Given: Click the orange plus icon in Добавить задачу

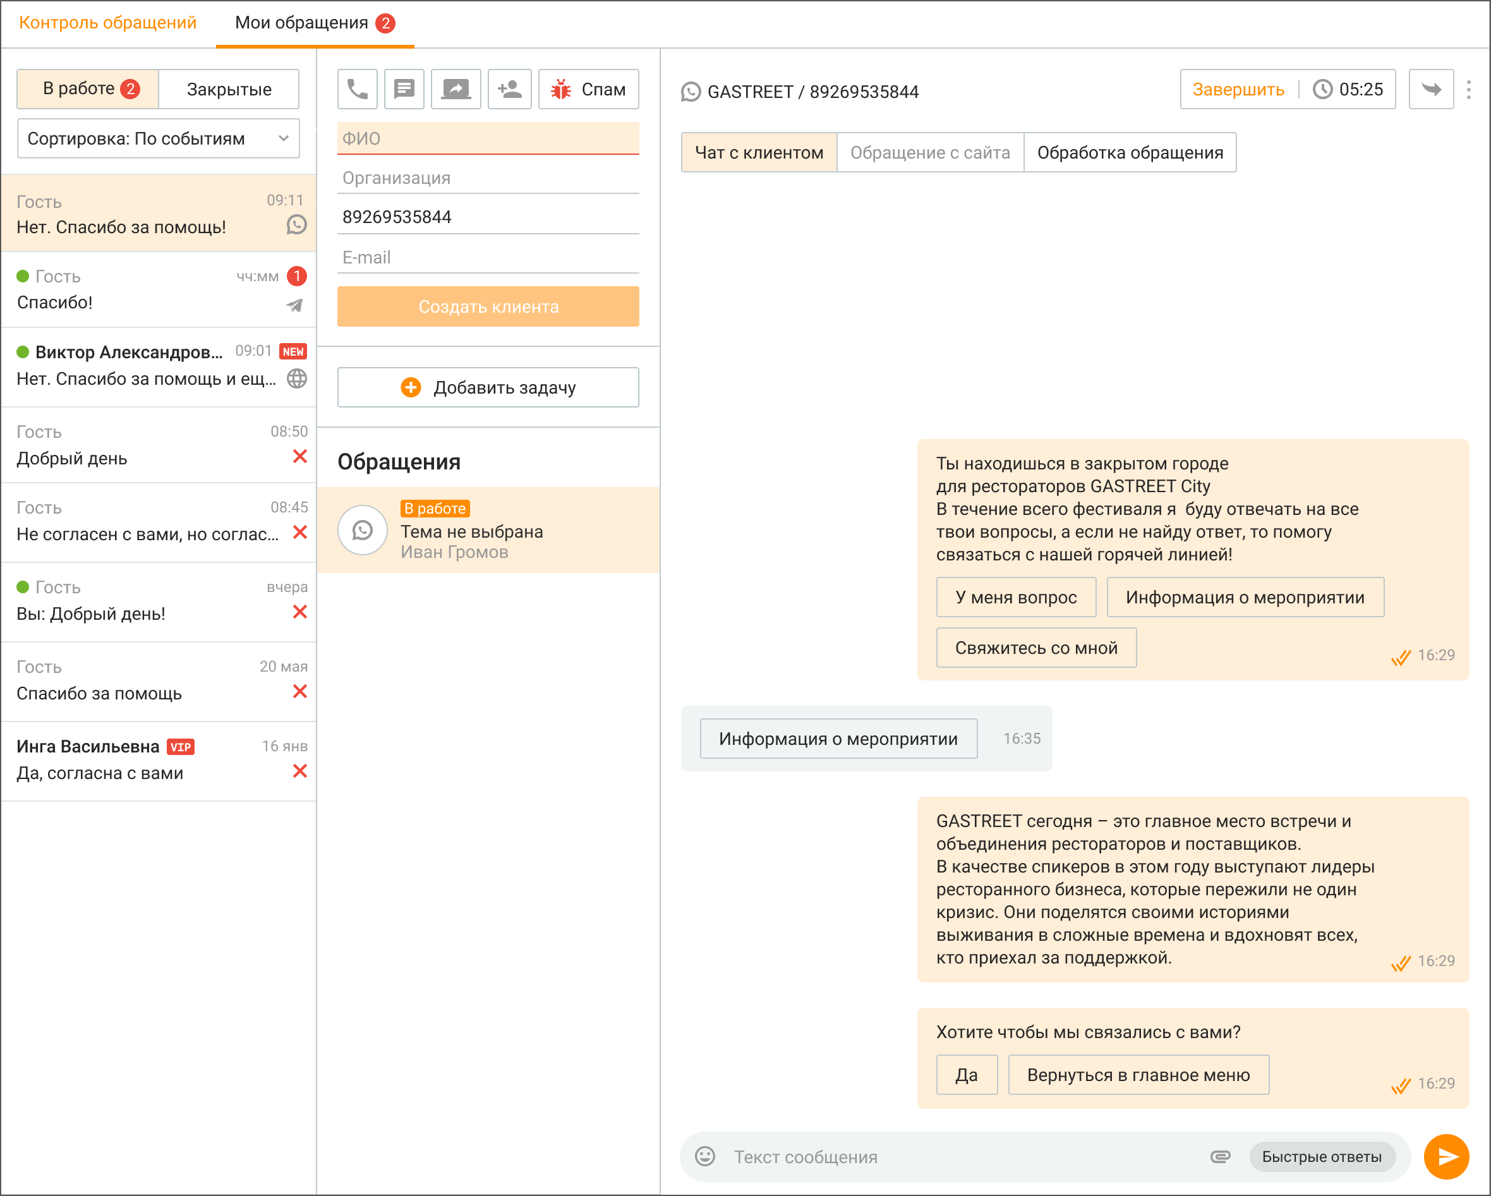Looking at the screenshot, I should [x=411, y=387].
